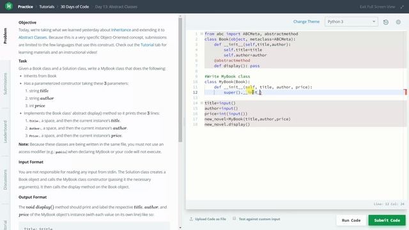Place cursor on line 12 super().__init_ code

point(242,92)
